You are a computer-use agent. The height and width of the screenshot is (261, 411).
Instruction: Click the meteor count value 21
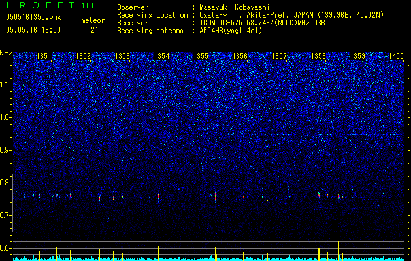(x=94, y=30)
